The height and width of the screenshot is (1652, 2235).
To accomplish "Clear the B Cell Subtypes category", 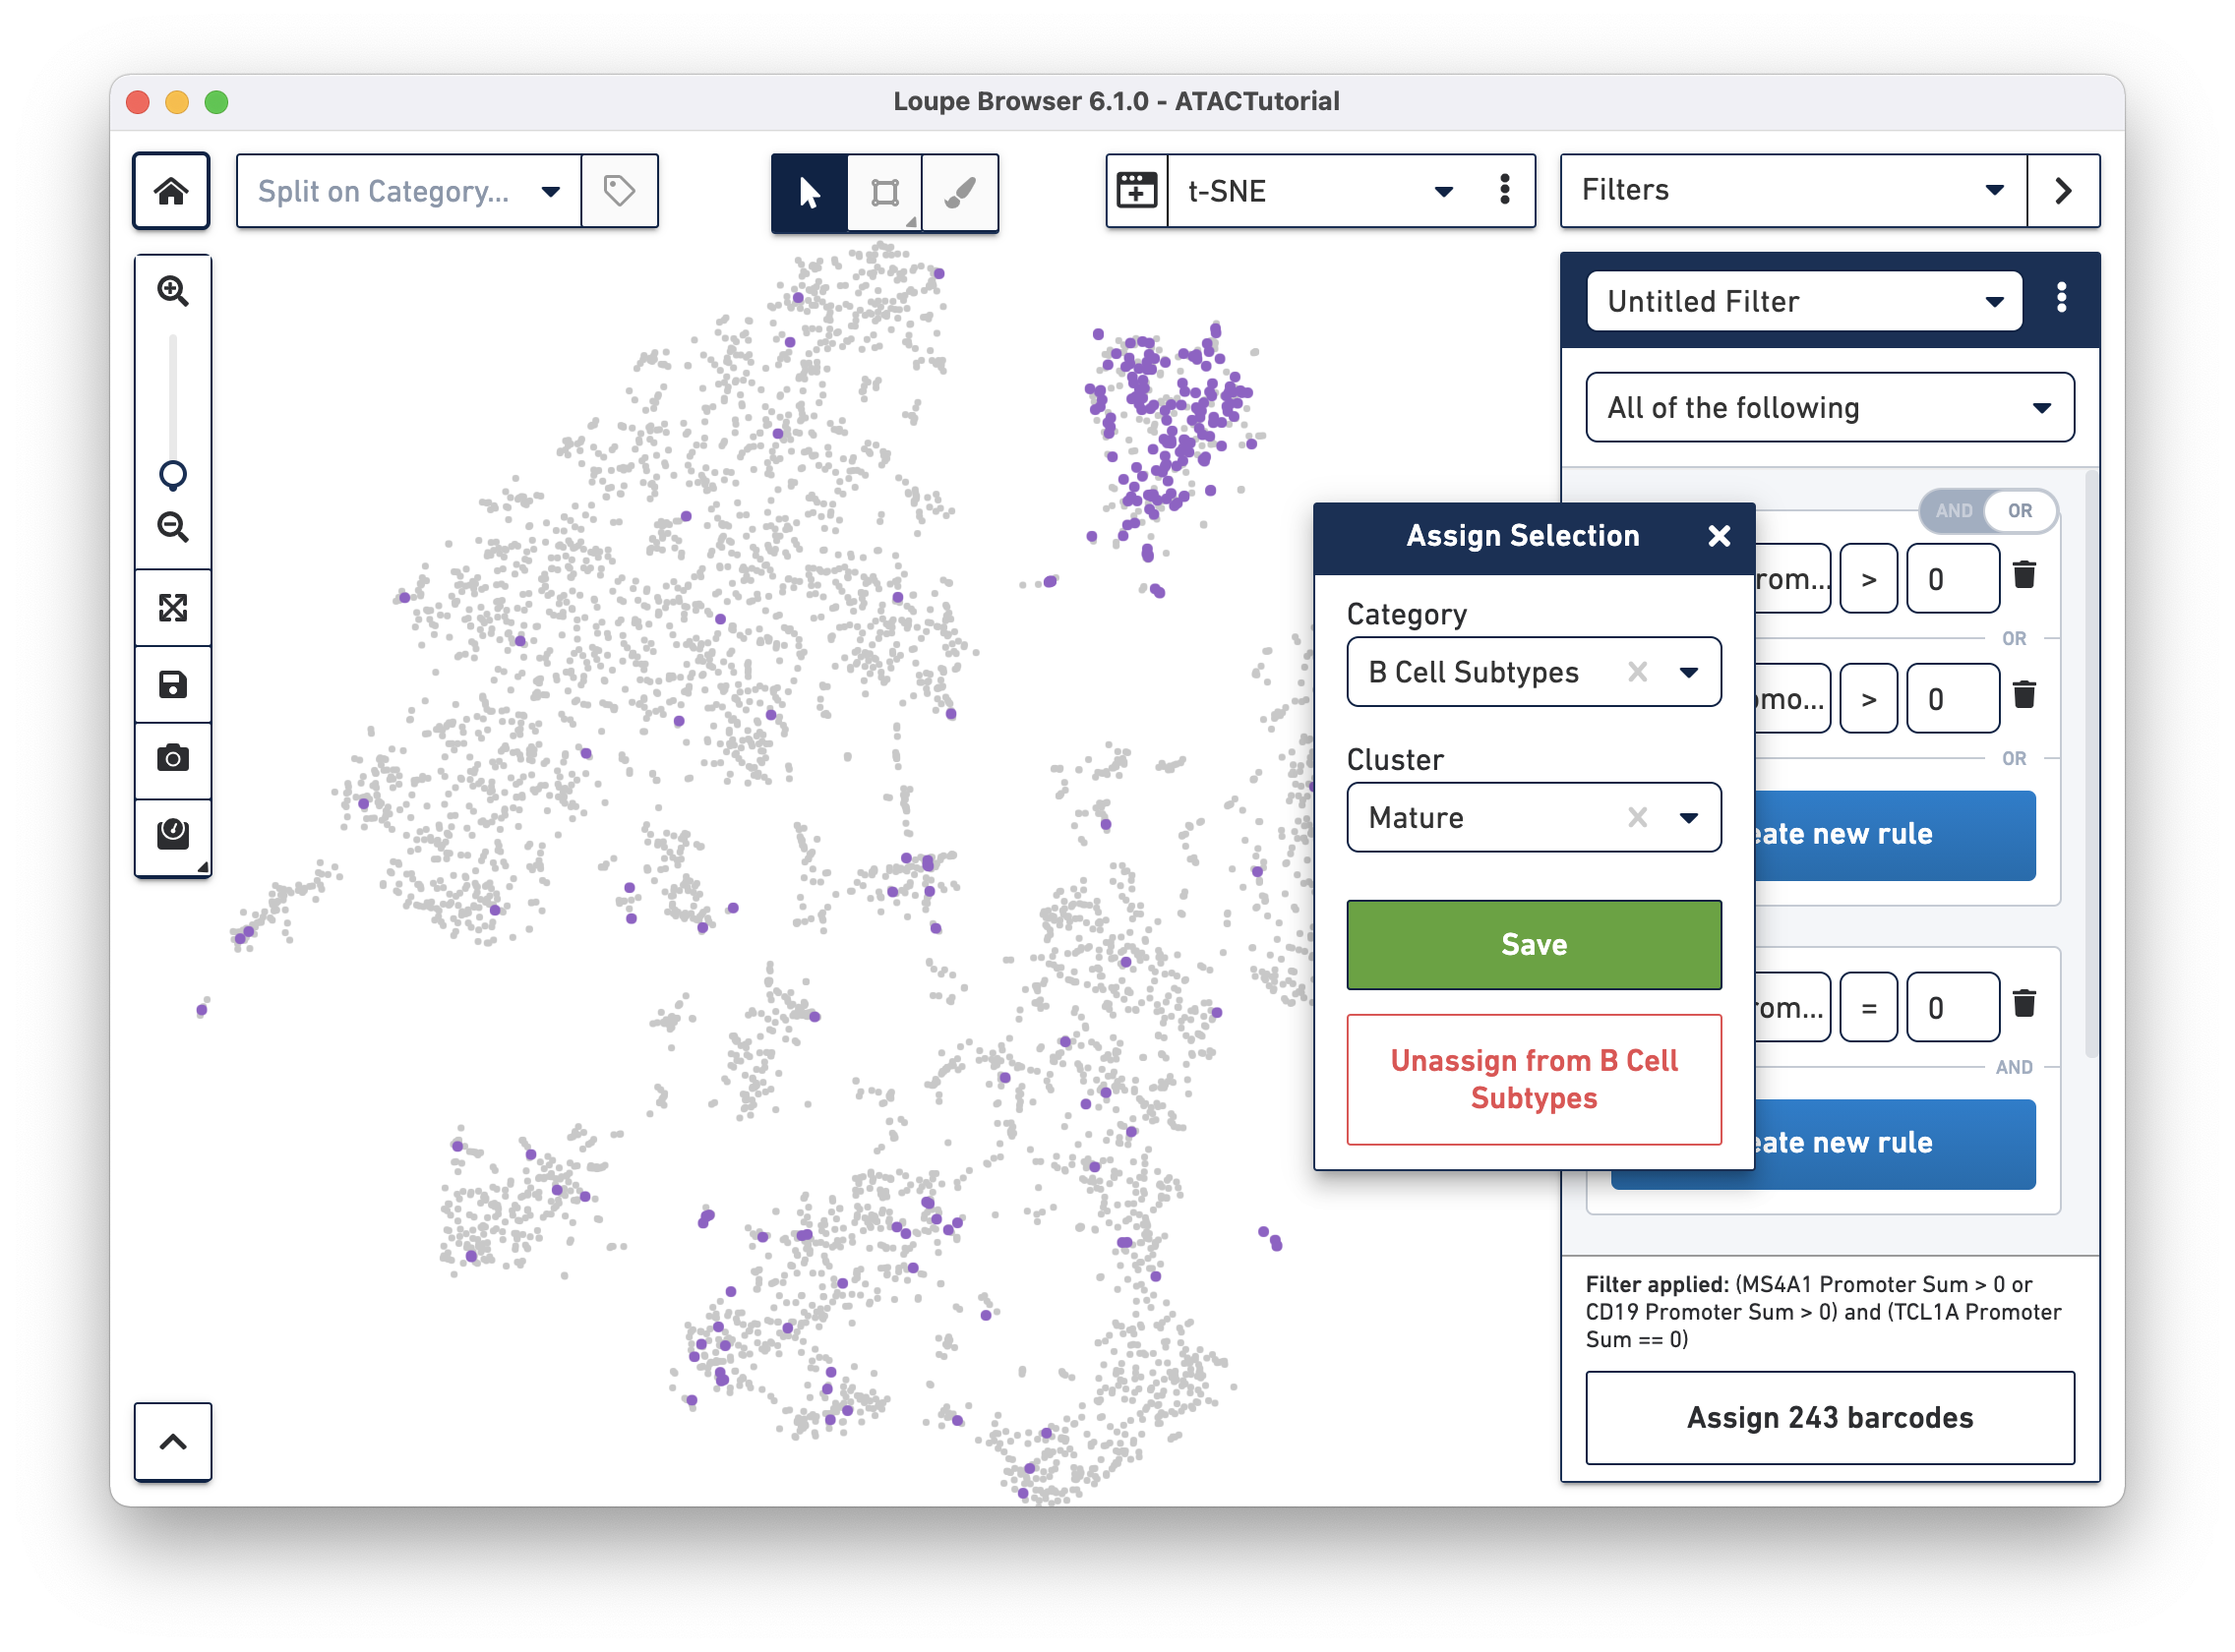I will point(1637,672).
